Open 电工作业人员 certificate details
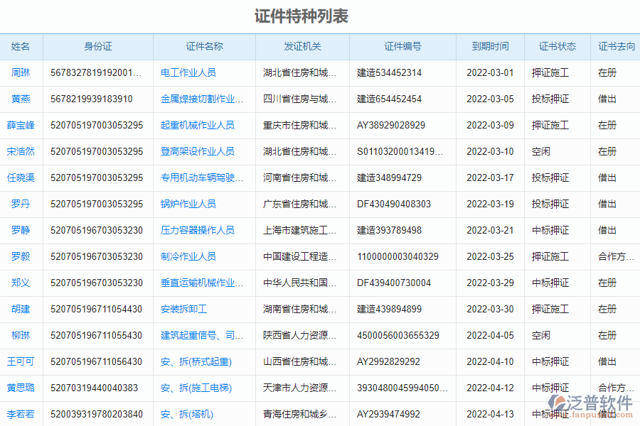This screenshot has height=426, width=640. point(187,72)
